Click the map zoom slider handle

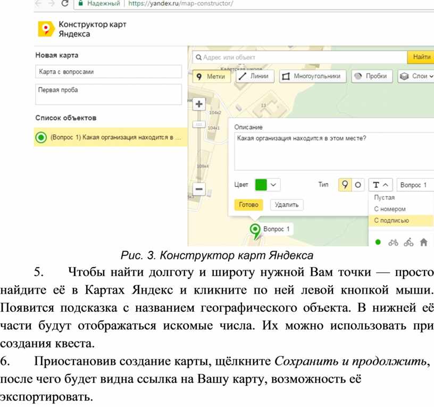199,124
